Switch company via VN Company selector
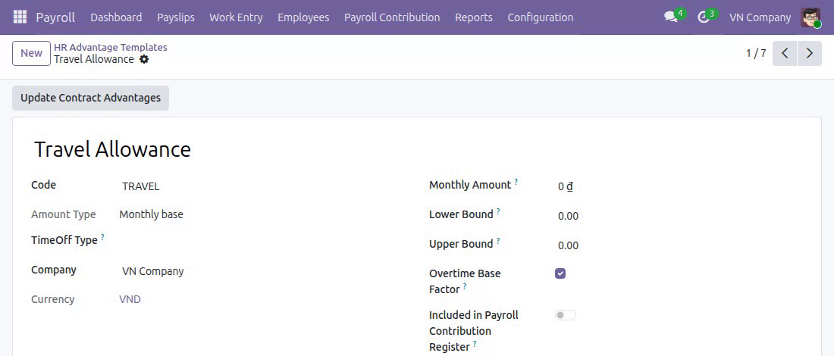834x356 pixels. coord(760,17)
